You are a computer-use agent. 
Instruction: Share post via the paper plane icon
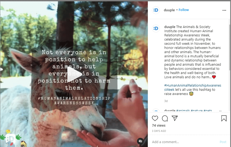174,118
